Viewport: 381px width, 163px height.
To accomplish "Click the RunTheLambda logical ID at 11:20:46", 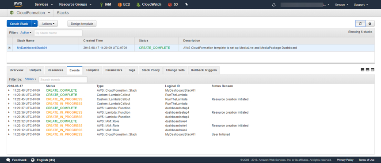I will 176,95.
